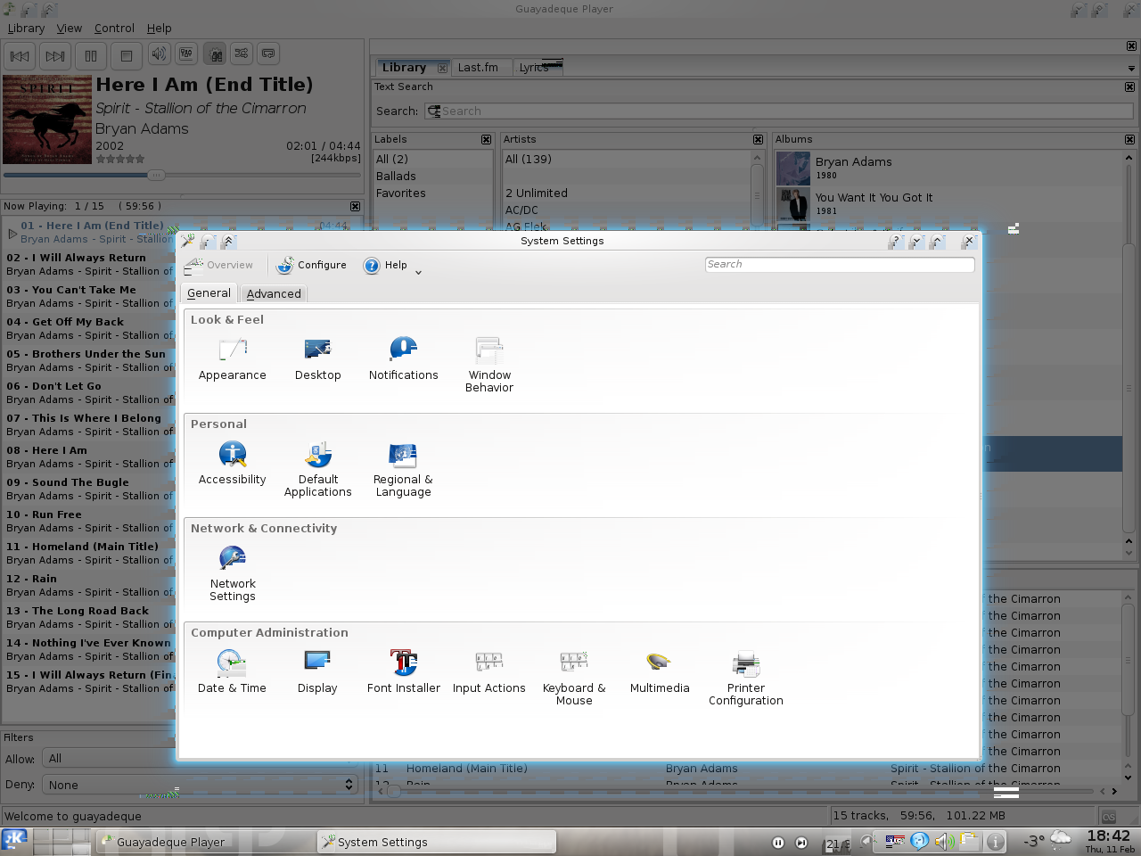Open the tab list dropdown arrow

tap(1131, 69)
